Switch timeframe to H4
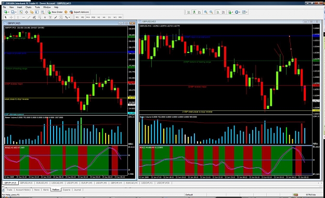 pyautogui.click(x=104, y=17)
